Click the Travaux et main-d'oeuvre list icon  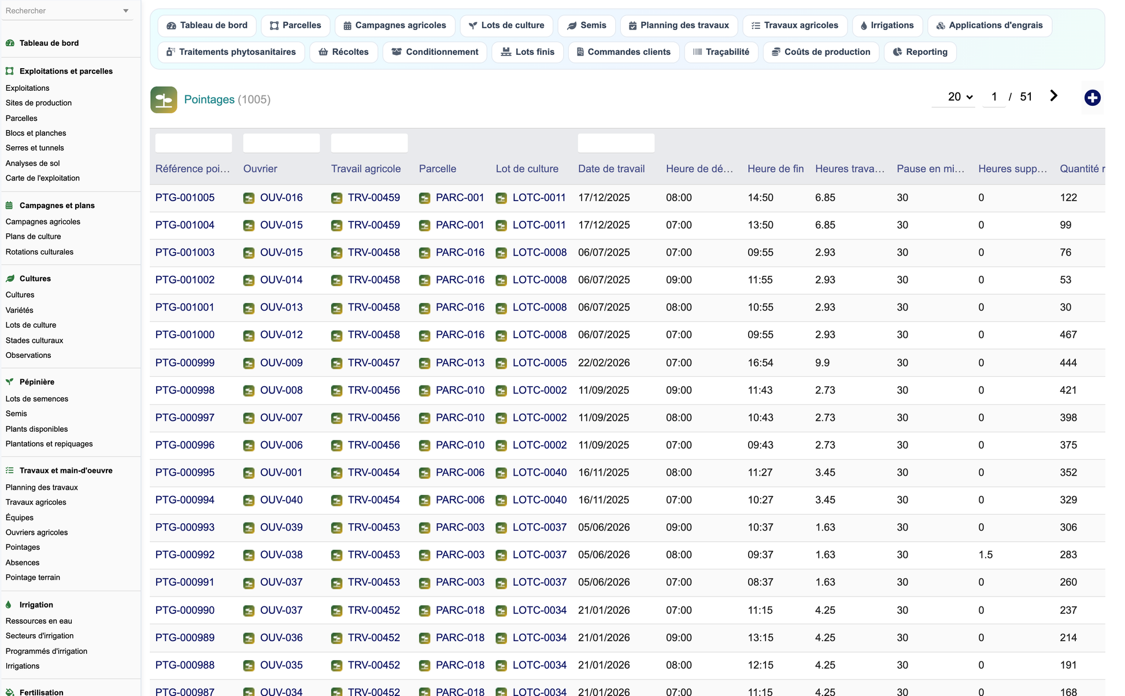click(x=10, y=471)
